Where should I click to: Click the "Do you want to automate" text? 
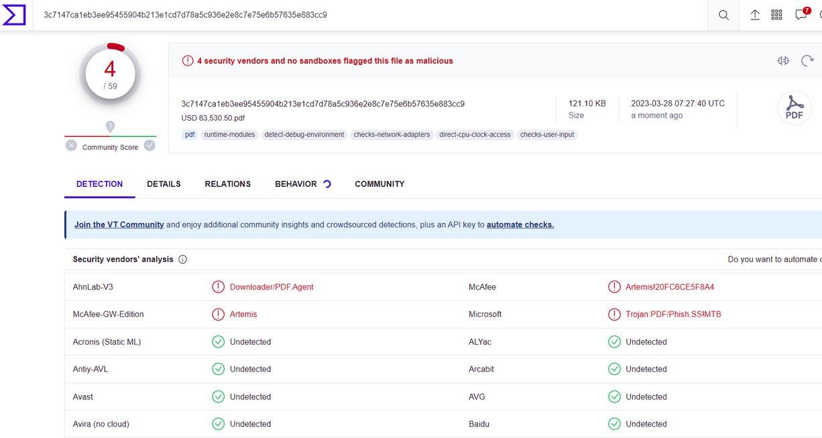[x=774, y=259]
